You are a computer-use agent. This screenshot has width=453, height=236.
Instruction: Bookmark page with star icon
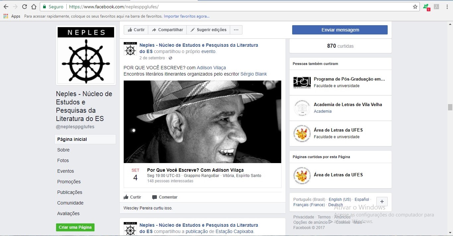pyautogui.click(x=415, y=7)
